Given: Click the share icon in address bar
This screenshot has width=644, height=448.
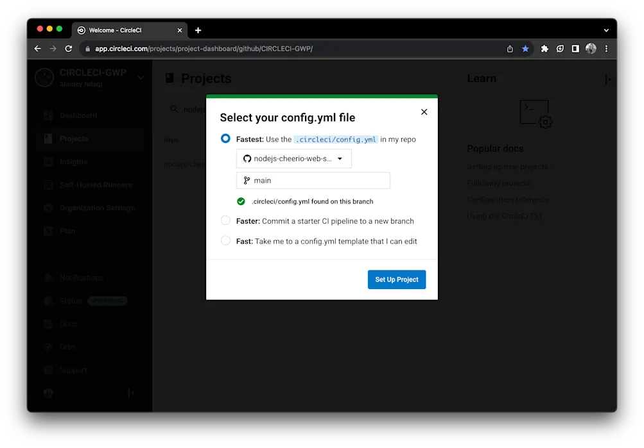Looking at the screenshot, I should [510, 49].
